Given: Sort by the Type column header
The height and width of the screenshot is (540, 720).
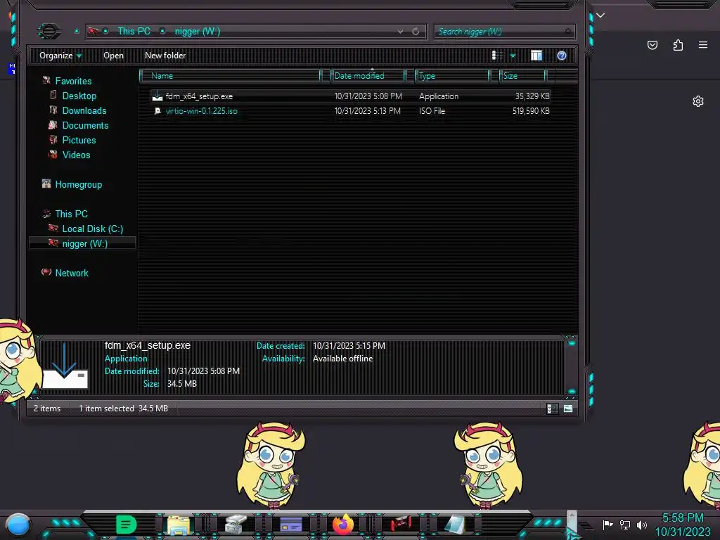Looking at the screenshot, I should click(x=452, y=75).
